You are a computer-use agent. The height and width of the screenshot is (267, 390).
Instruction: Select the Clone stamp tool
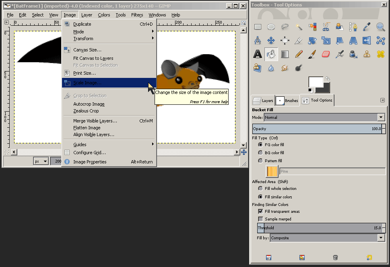[x=367, y=54]
